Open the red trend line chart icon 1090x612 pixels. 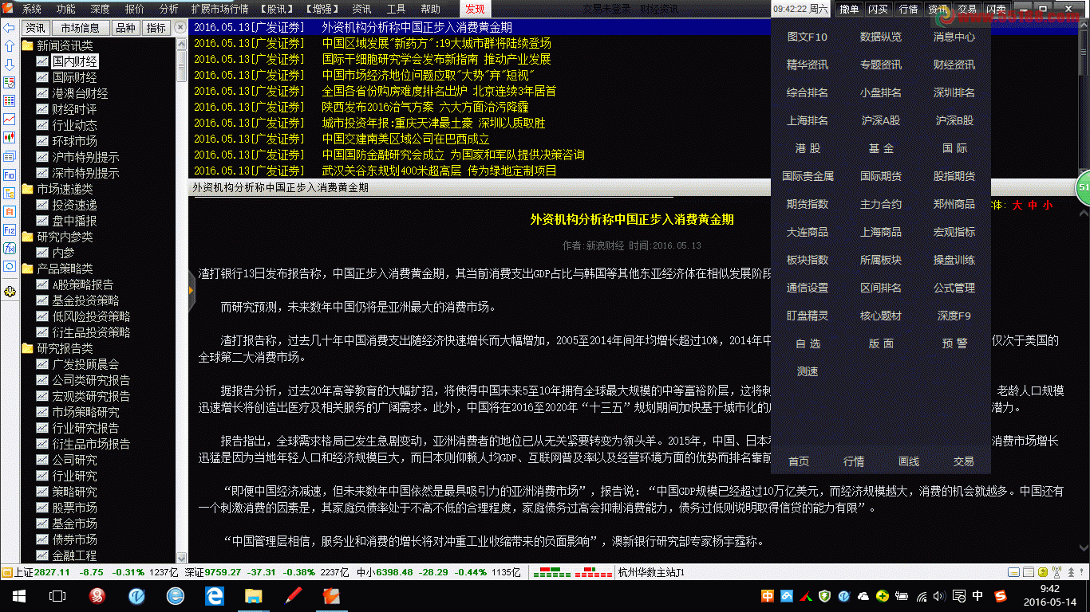(x=9, y=119)
